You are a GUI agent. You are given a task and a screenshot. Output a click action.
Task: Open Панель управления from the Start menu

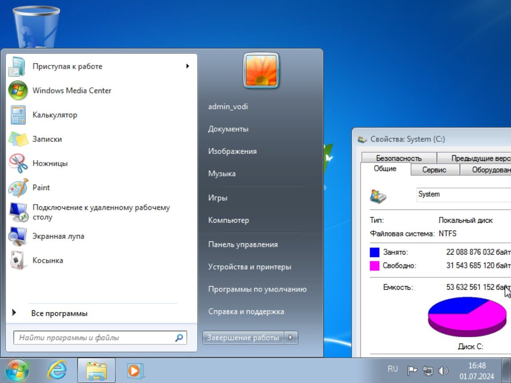[x=243, y=244]
